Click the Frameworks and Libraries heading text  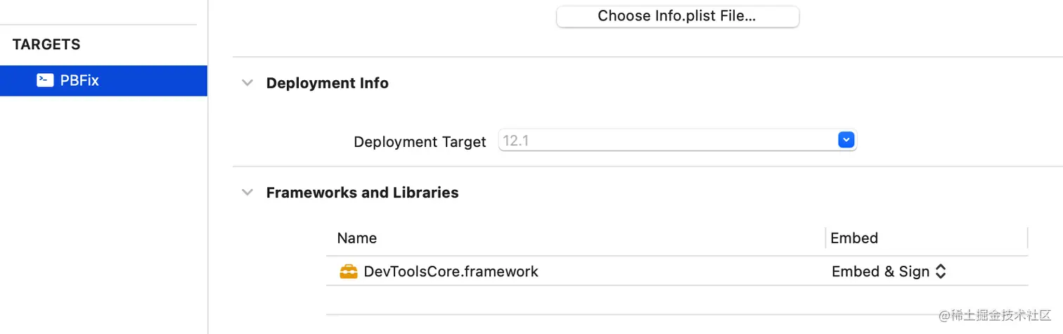coord(362,193)
